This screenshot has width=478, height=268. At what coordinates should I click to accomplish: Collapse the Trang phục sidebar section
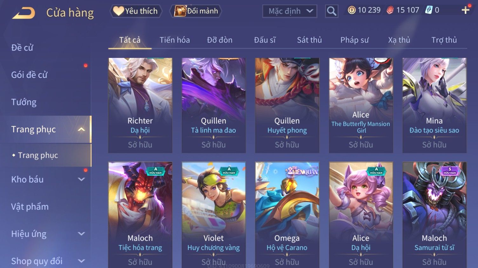pos(81,129)
